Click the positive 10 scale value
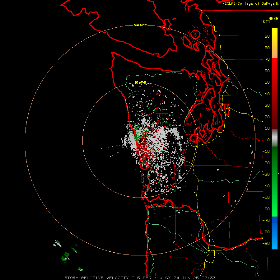The height and width of the screenshot is (280, 280). 267,128
